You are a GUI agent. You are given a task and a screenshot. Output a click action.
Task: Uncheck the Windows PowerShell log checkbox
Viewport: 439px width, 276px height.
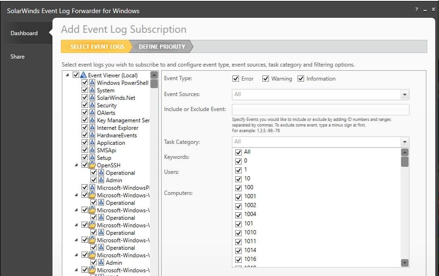click(x=84, y=82)
